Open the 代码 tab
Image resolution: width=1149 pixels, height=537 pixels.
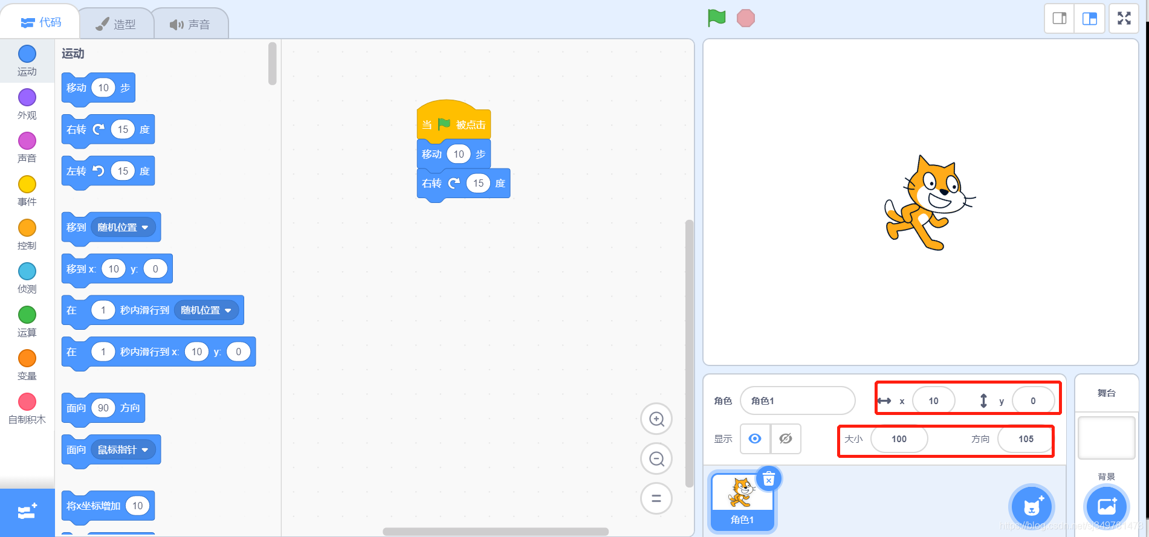tap(40, 22)
